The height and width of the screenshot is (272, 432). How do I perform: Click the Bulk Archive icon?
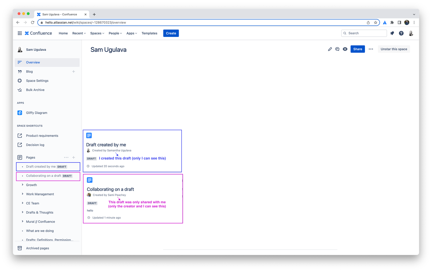[x=20, y=90]
